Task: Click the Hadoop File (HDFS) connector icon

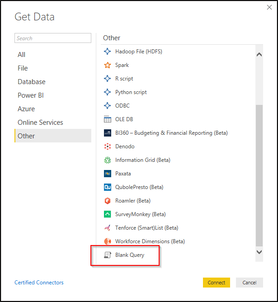Action: 108,52
